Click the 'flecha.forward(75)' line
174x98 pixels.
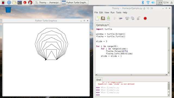[x=117, y=51]
